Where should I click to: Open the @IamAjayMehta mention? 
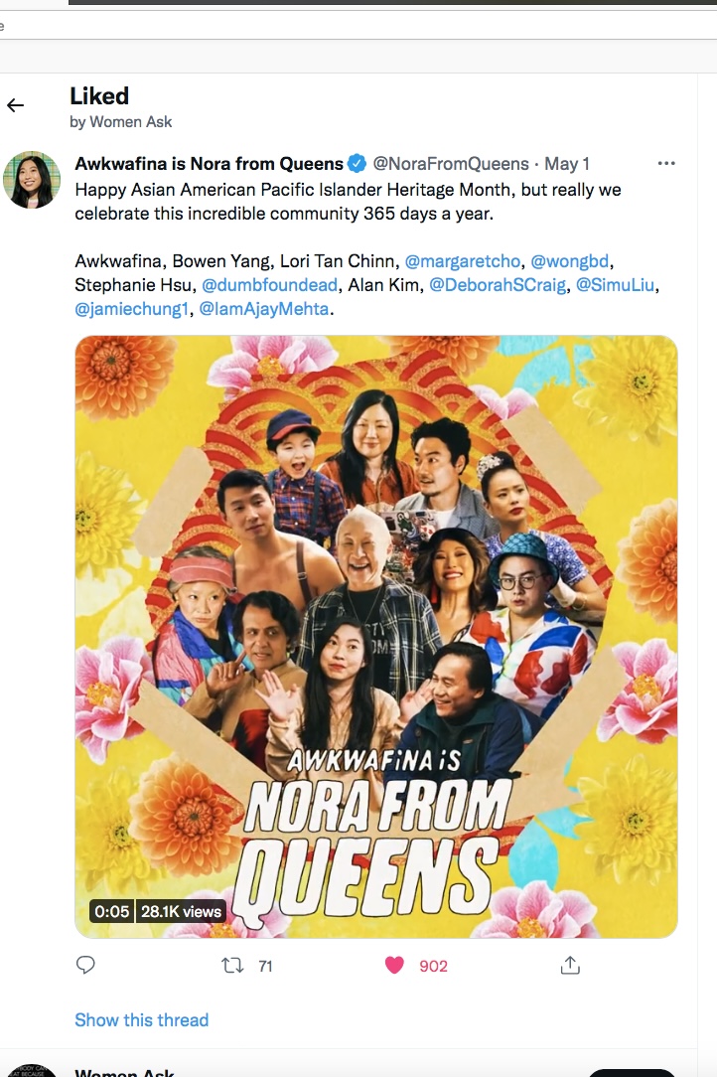(264, 309)
